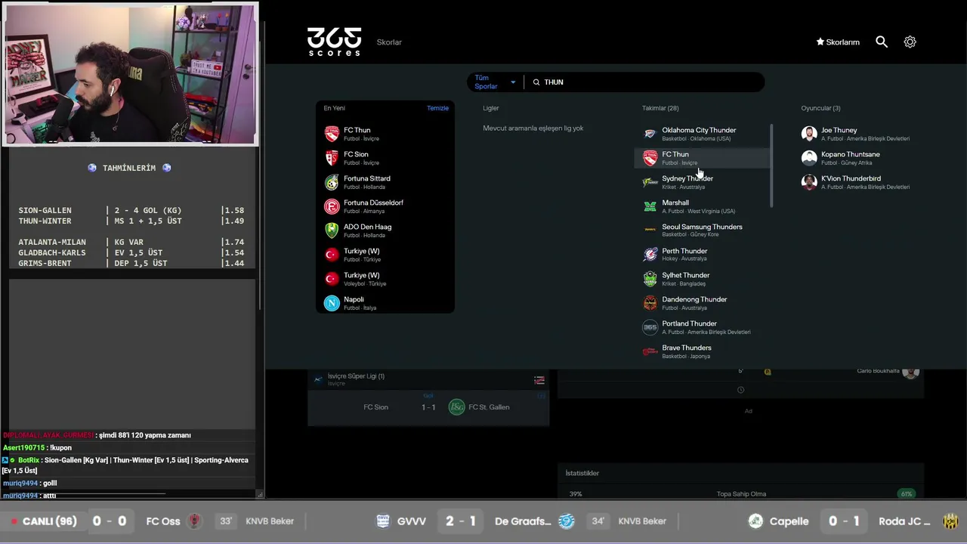Click Portland Thunder logo icon
Viewport: 967px width, 544px height.
click(x=650, y=327)
